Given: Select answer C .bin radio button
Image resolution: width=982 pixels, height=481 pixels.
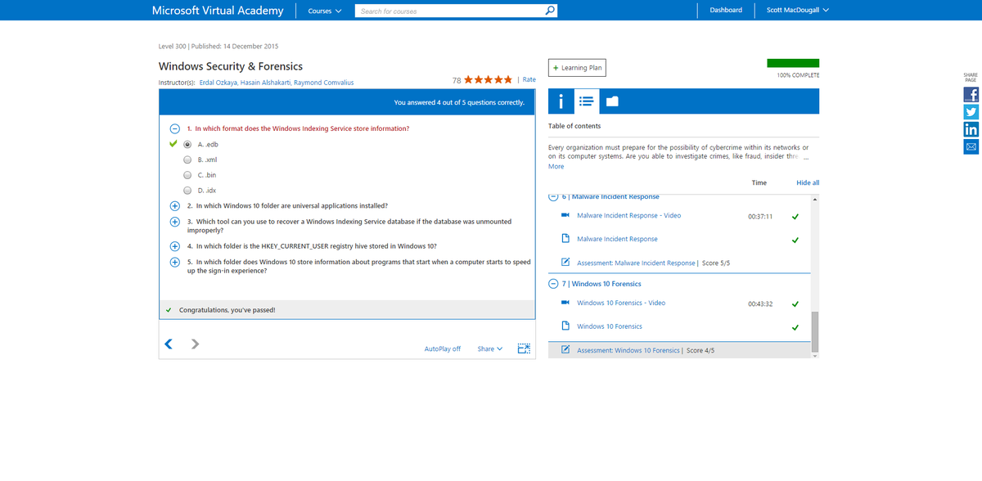Looking at the screenshot, I should pyautogui.click(x=187, y=175).
